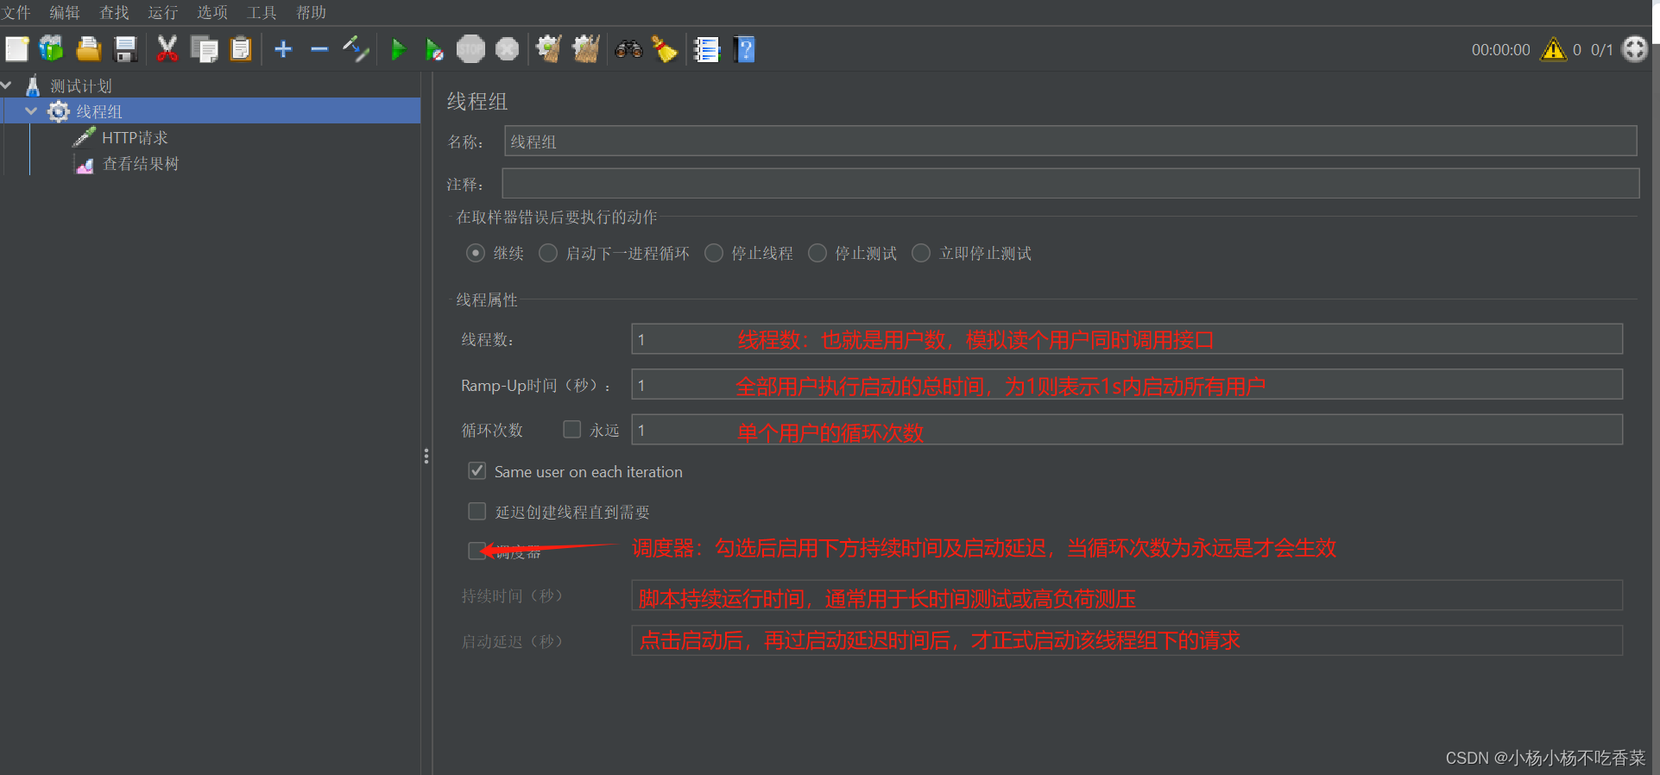Collapse the 测试计划 tree node
This screenshot has width=1660, height=775.
click(7, 85)
